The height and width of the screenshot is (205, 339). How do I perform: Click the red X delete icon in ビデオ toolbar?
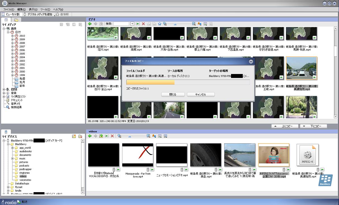pos(143,24)
